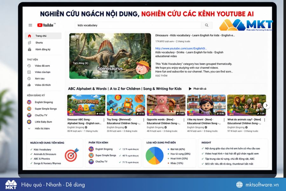Open Toy Song robot thumbnail
The height and width of the screenshot is (191, 286).
click(x=126, y=105)
